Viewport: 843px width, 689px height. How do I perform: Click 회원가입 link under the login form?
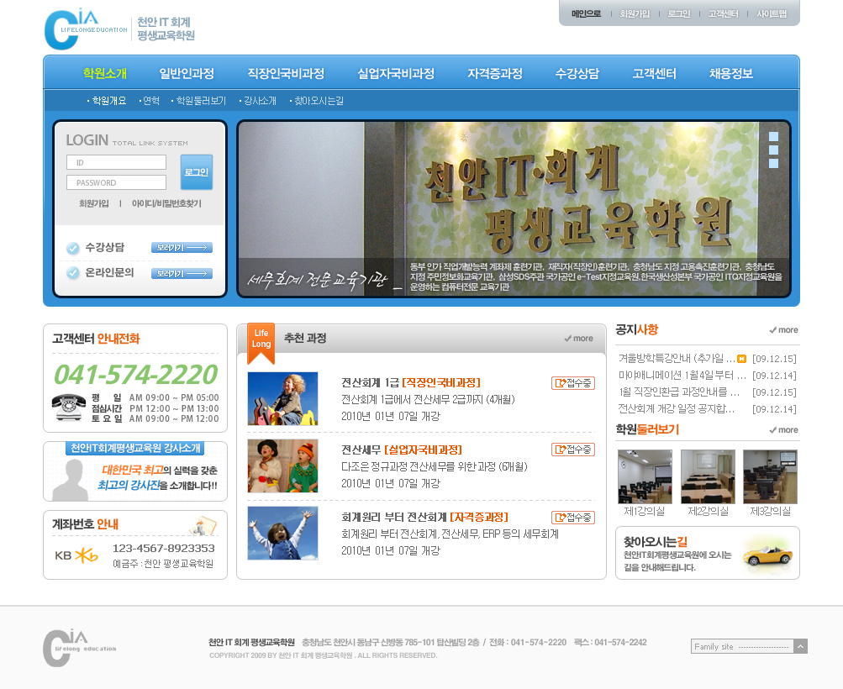tap(93, 203)
